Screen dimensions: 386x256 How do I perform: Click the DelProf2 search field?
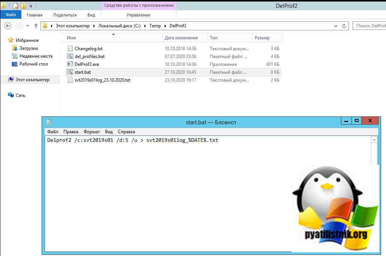coord(369,26)
